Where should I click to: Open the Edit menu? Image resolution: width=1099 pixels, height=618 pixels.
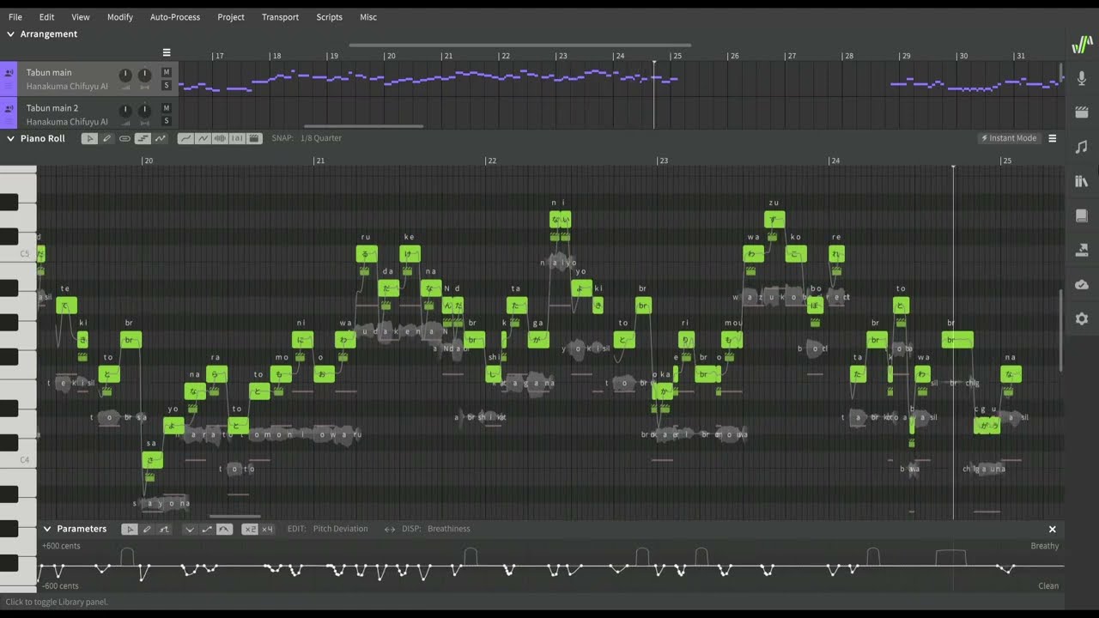coord(46,17)
